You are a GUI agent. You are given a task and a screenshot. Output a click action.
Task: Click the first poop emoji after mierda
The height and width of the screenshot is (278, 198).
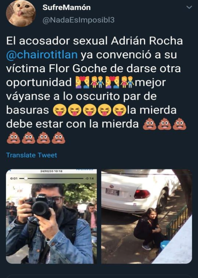click(x=150, y=124)
